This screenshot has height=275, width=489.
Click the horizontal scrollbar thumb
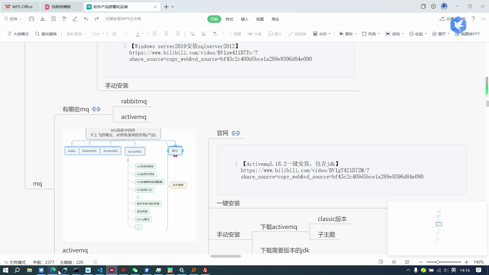point(226,256)
